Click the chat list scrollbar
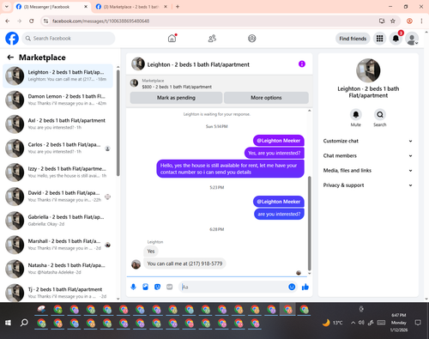This screenshot has width=429, height=339. (x=118, y=123)
